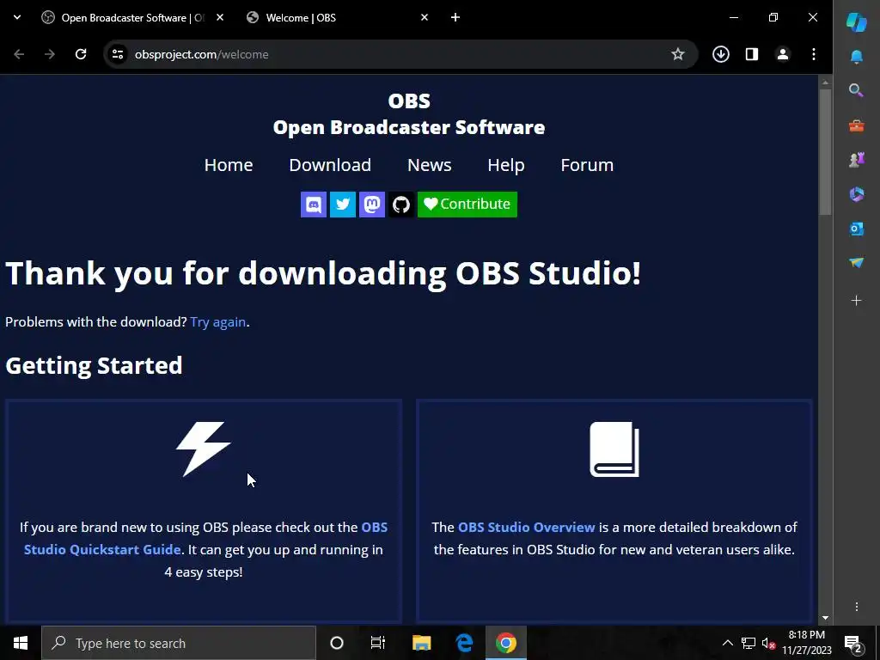Click the book overview icon
The image size is (880, 660).
(614, 449)
